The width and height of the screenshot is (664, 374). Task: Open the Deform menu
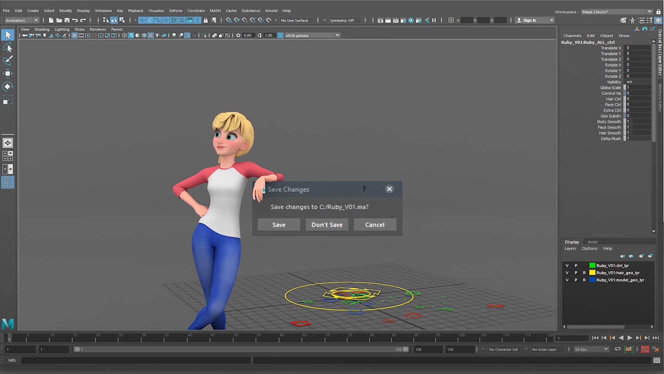coord(176,11)
